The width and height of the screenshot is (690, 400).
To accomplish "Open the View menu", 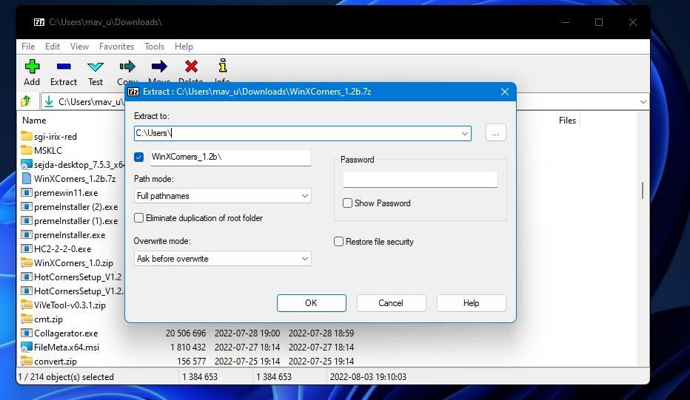I will click(x=80, y=46).
